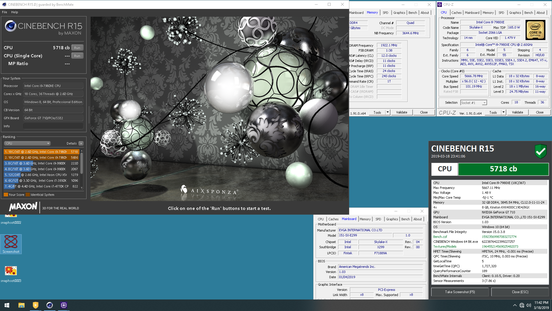This screenshot has width=552, height=311.
Task: Click the network globe tray icon
Action: pos(522,305)
